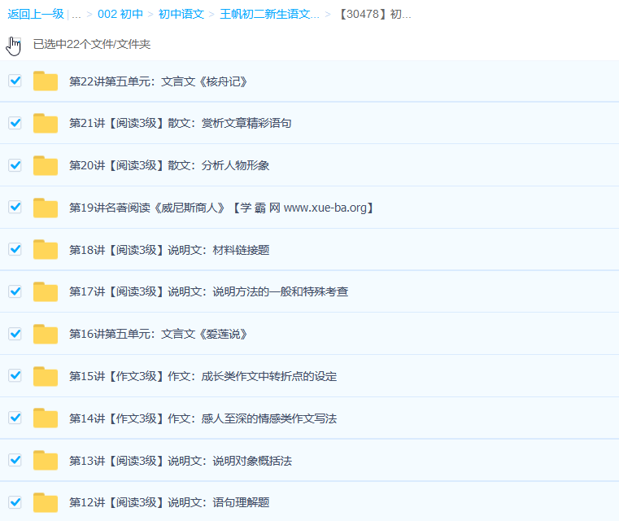This screenshot has height=521, width=619.
Task: Open folder 第14讲 感人至深的情感类作文写法
Action: [x=203, y=418]
